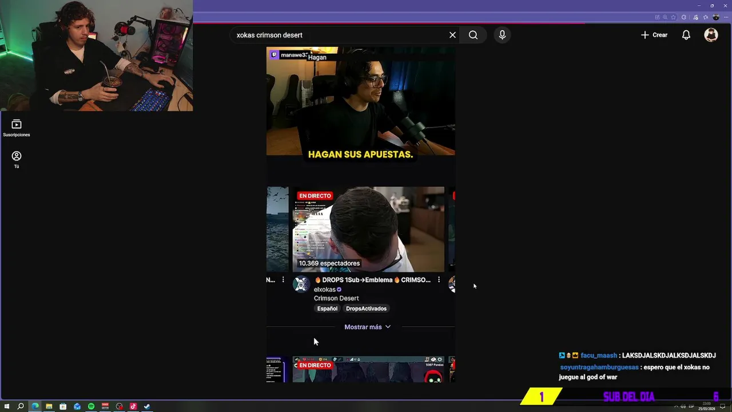
Task: Open the browser profile picture
Action: 716,17
